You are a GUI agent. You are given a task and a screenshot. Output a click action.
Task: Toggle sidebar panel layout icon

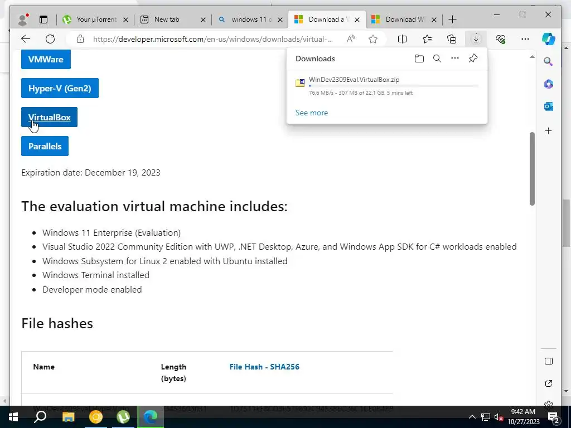coord(549,361)
